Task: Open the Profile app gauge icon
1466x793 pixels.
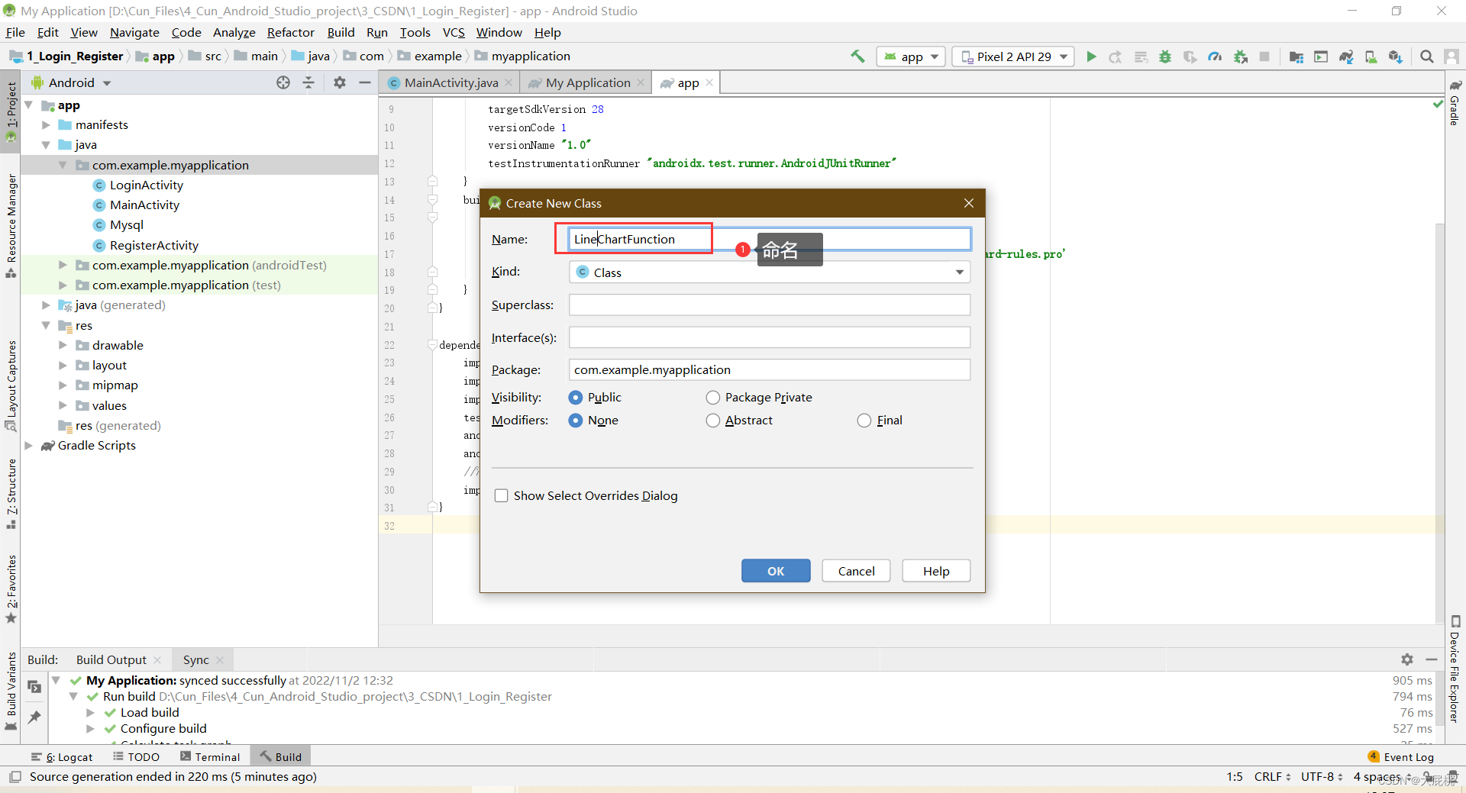Action: click(x=1215, y=56)
